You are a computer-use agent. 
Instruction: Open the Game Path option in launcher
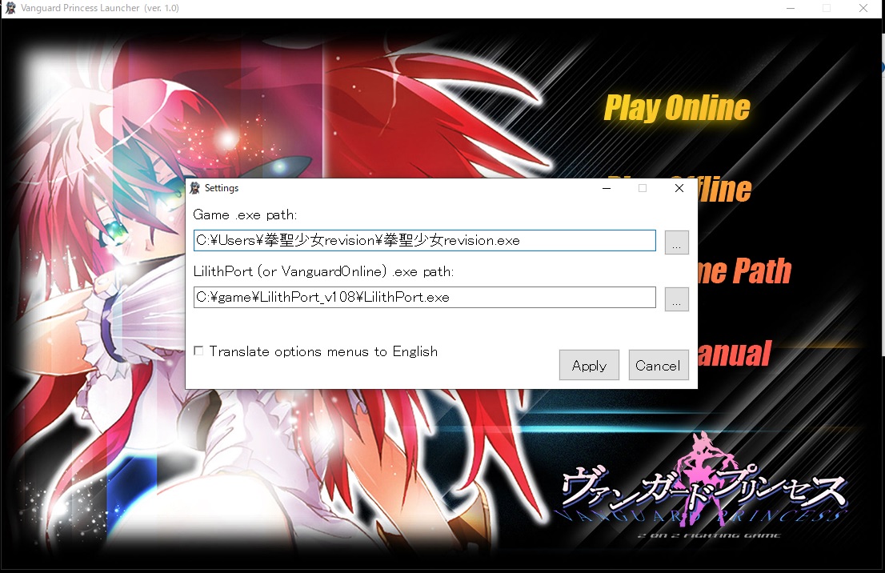click(744, 271)
